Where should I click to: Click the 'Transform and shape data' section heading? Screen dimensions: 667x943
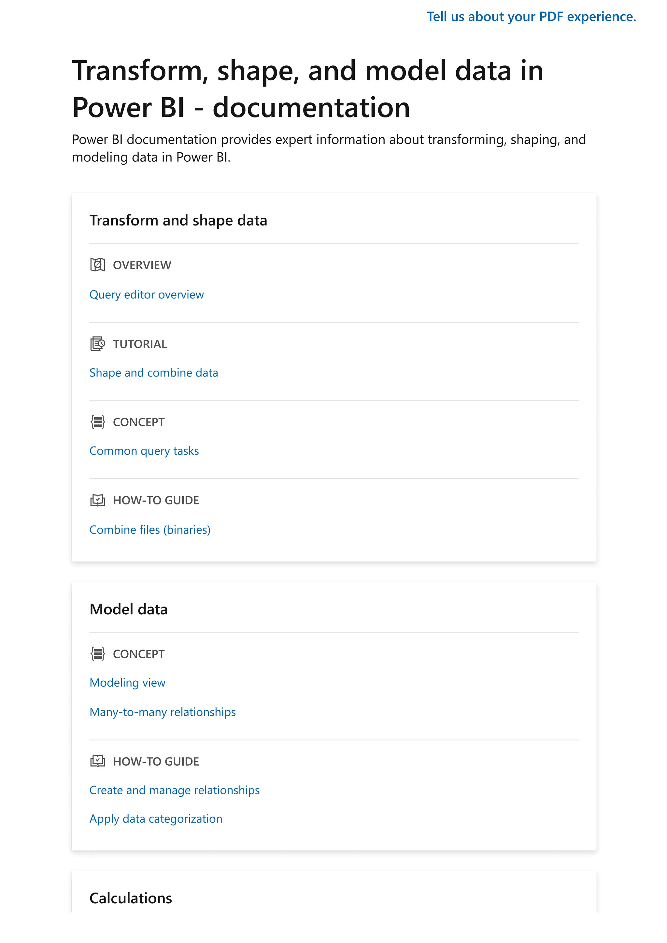coord(178,221)
